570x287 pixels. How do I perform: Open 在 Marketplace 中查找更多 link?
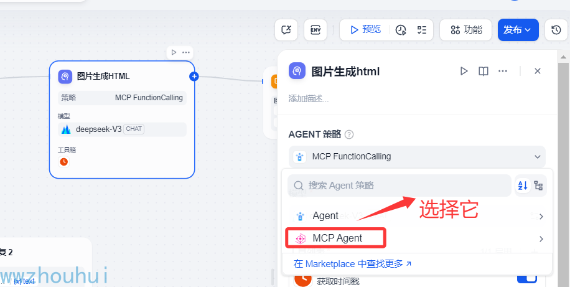point(352,264)
